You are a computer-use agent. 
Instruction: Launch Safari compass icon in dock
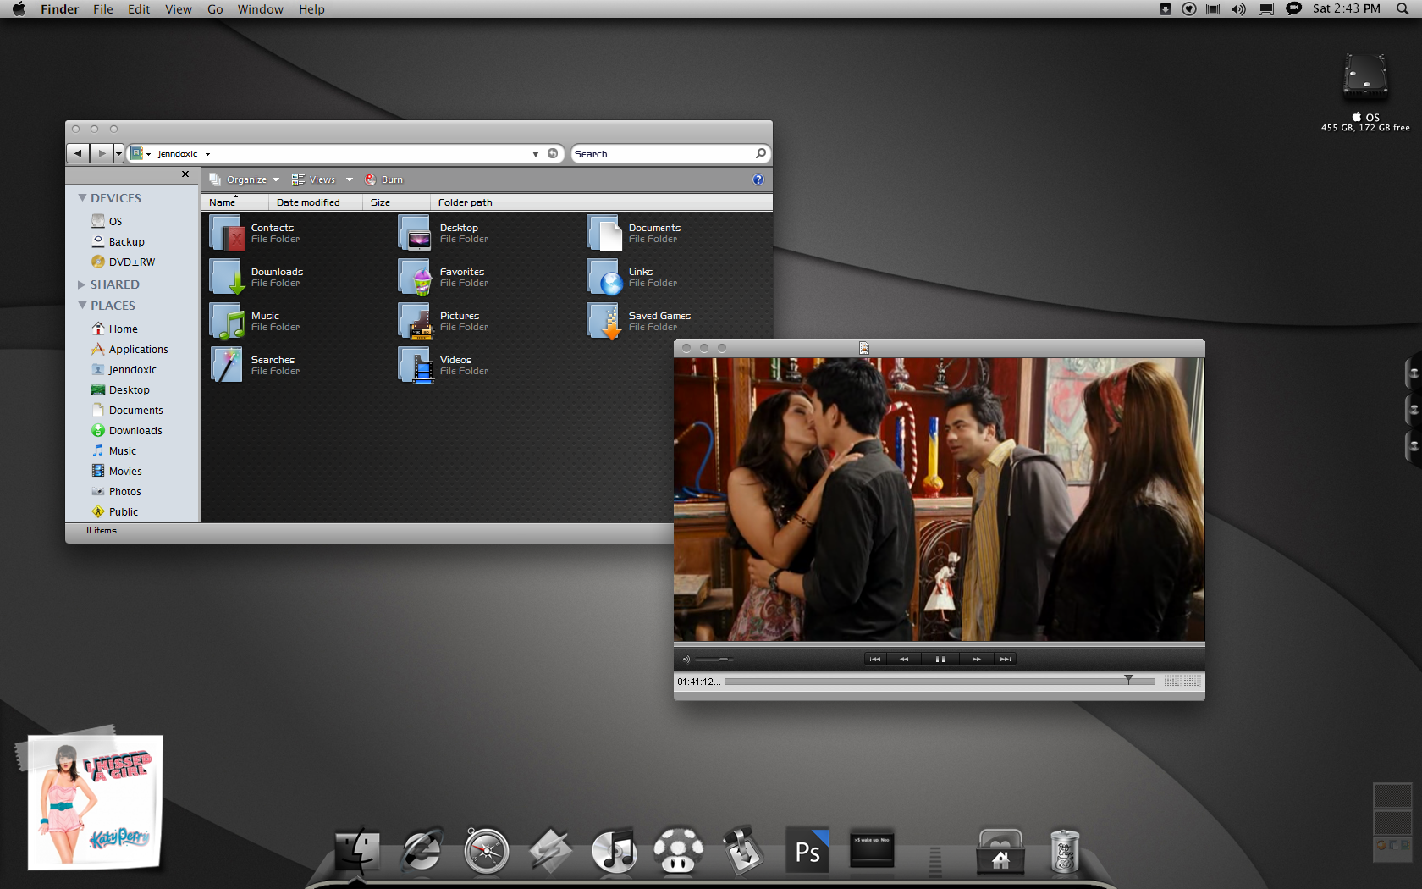[x=487, y=851]
